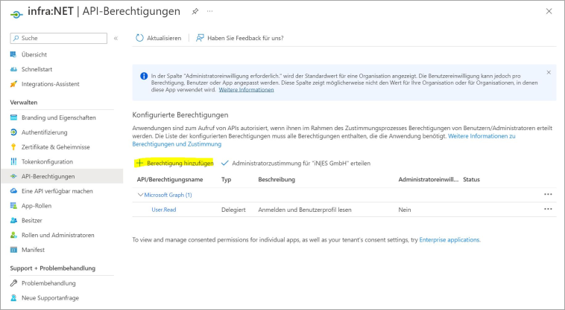The width and height of the screenshot is (565, 310).
Task: Click Berechtigung hinzufügen button
Action: click(174, 163)
